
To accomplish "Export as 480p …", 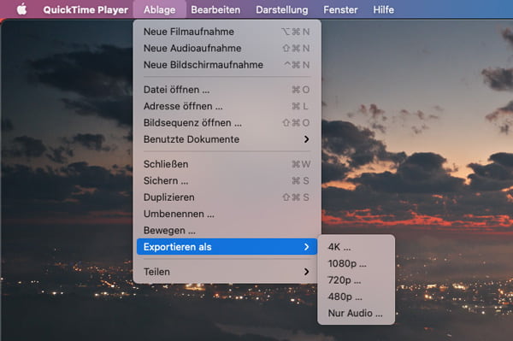I will pos(356,297).
